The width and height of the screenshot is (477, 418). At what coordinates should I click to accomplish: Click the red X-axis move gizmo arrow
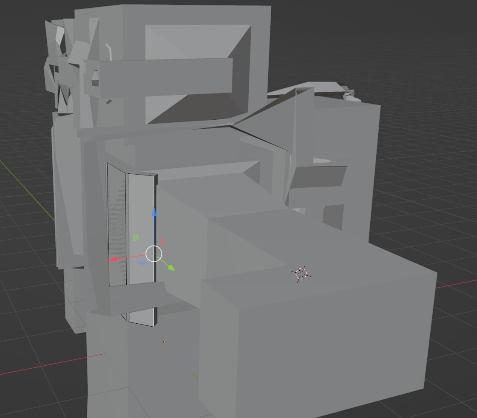[x=113, y=260]
